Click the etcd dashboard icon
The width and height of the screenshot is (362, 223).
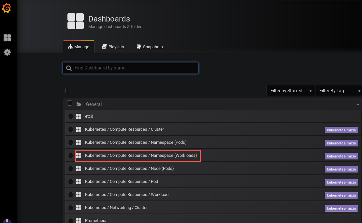[x=79, y=116]
